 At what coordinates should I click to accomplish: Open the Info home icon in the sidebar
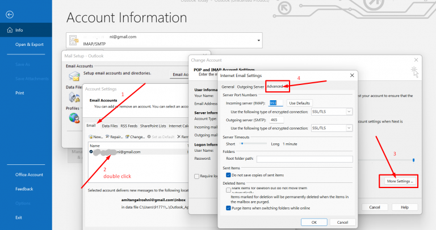click(10, 30)
